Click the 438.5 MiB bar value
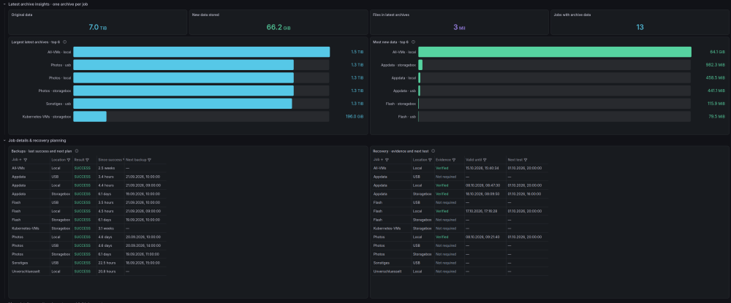 [x=716, y=77]
